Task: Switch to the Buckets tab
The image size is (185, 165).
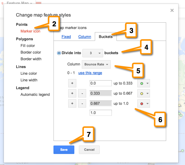Action: 106,37
